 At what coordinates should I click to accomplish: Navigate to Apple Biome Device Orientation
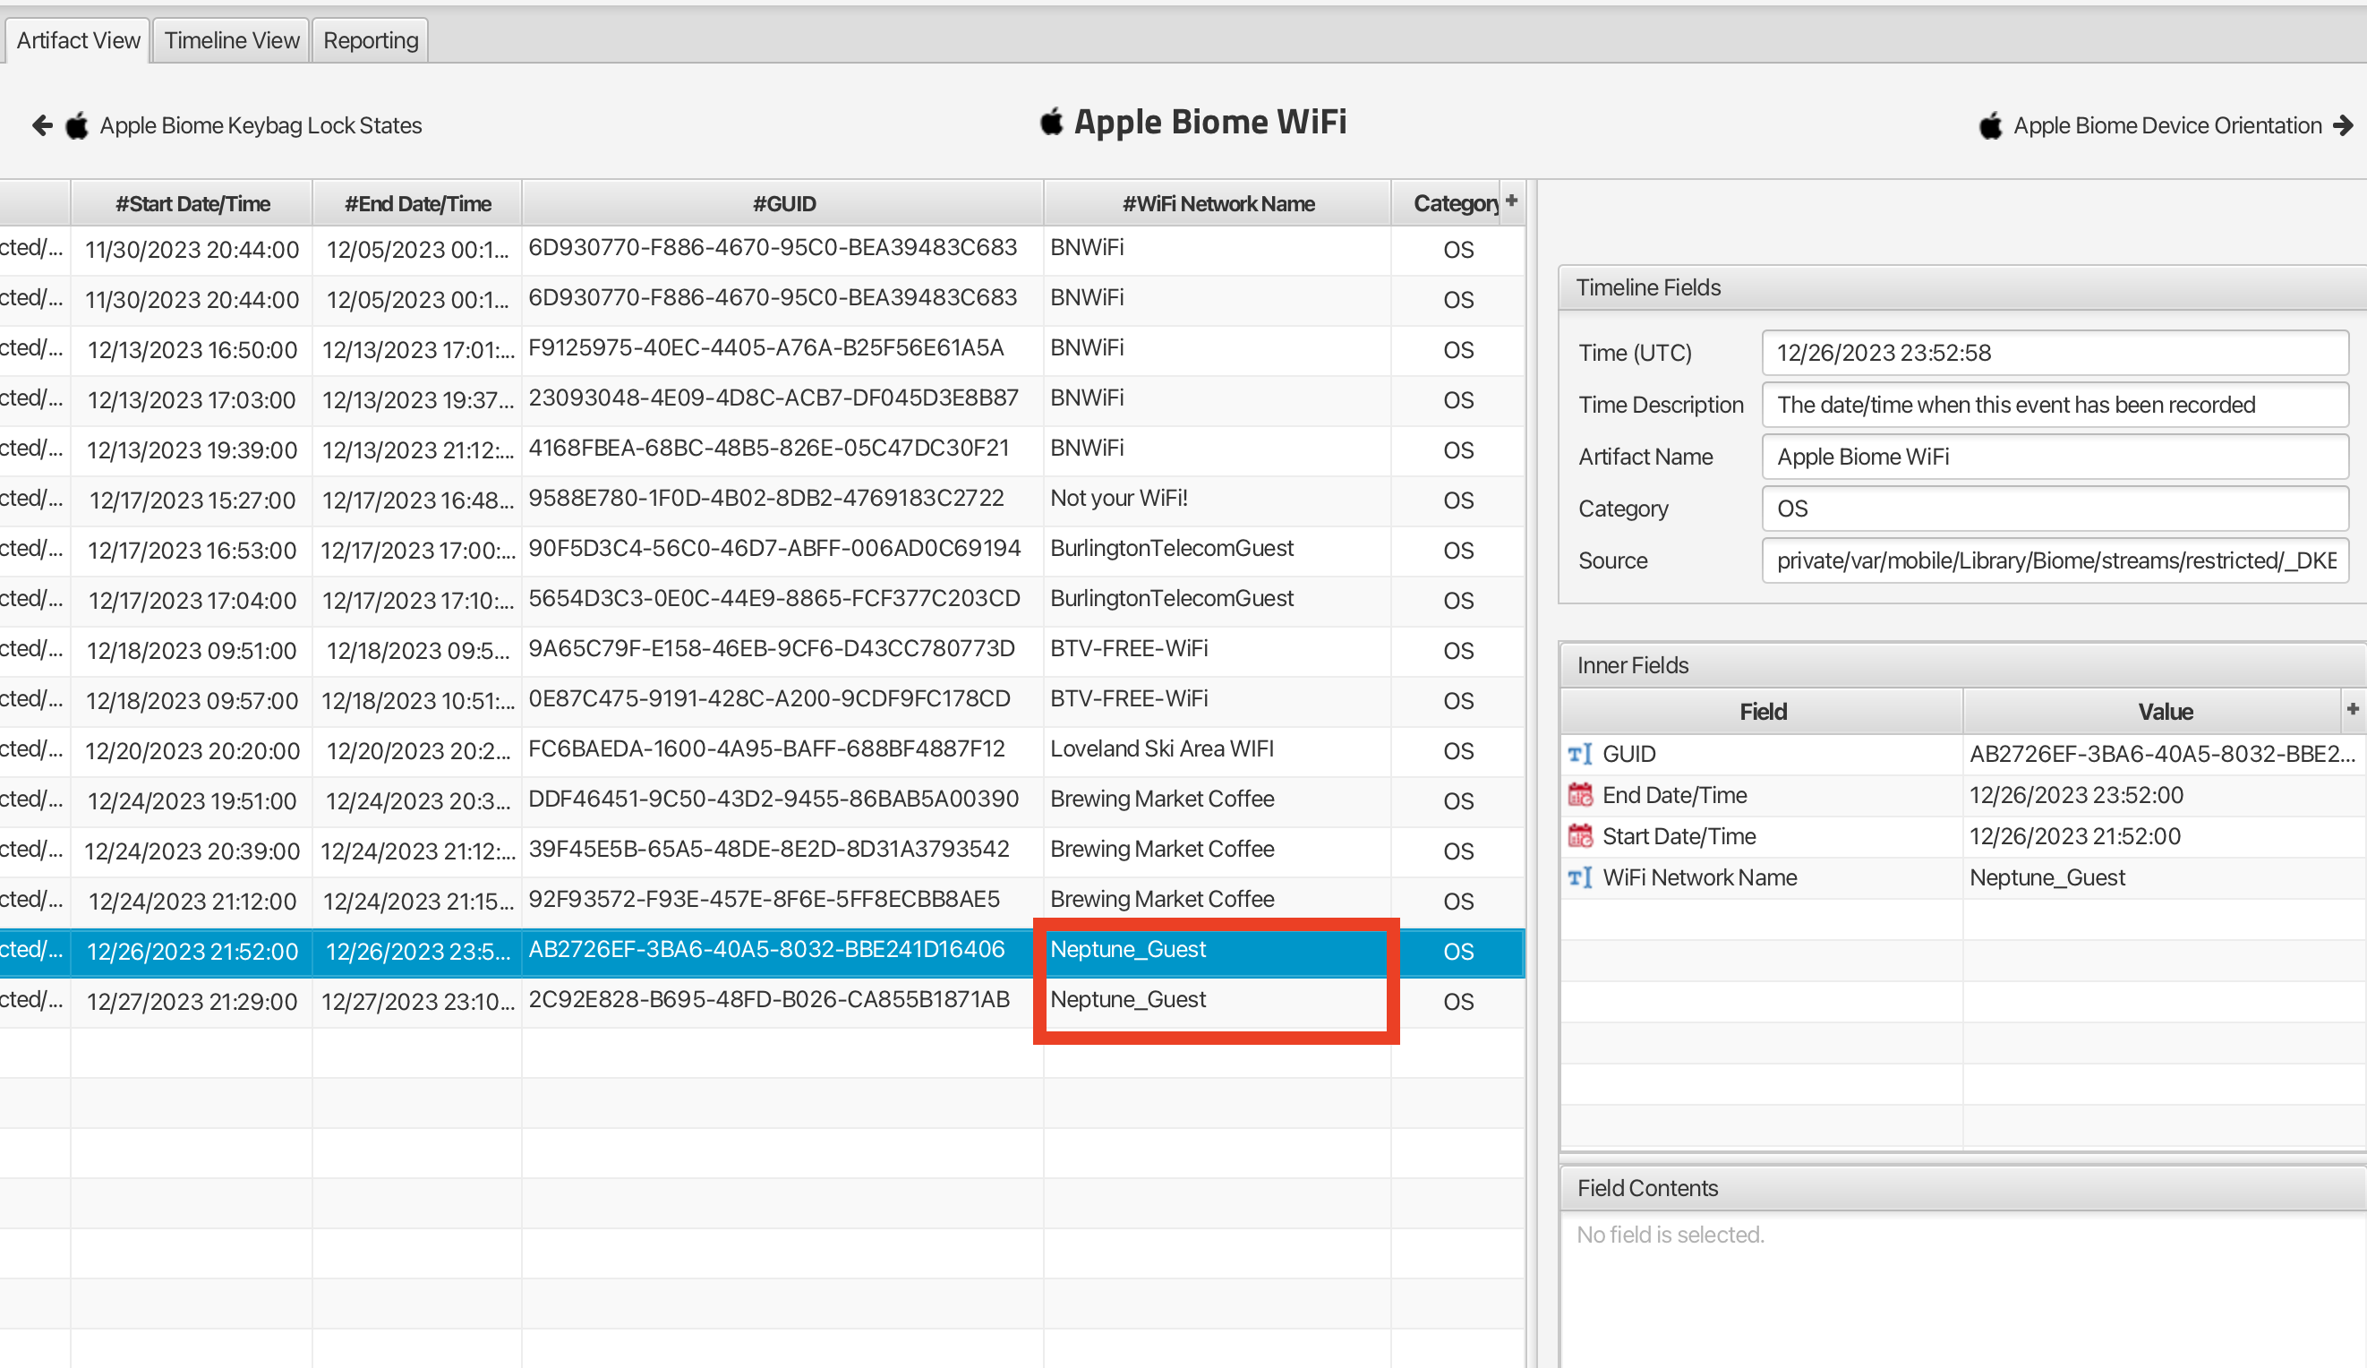point(2168,125)
